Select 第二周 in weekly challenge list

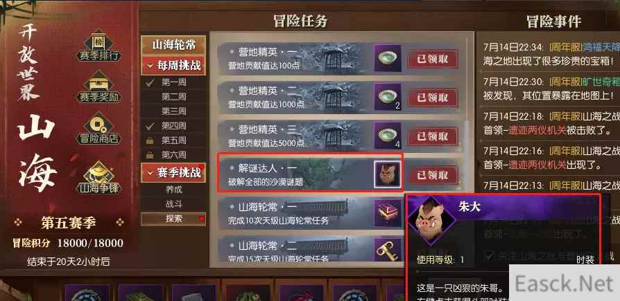173,97
